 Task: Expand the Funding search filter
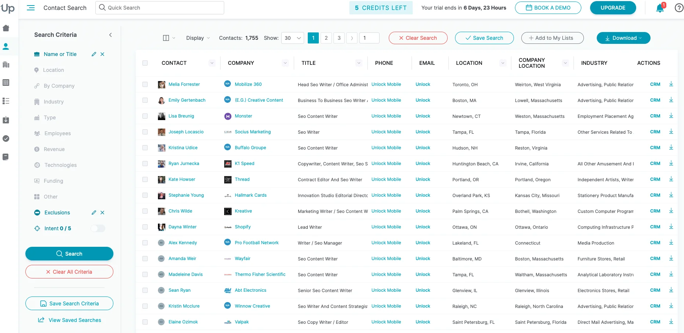53,181
